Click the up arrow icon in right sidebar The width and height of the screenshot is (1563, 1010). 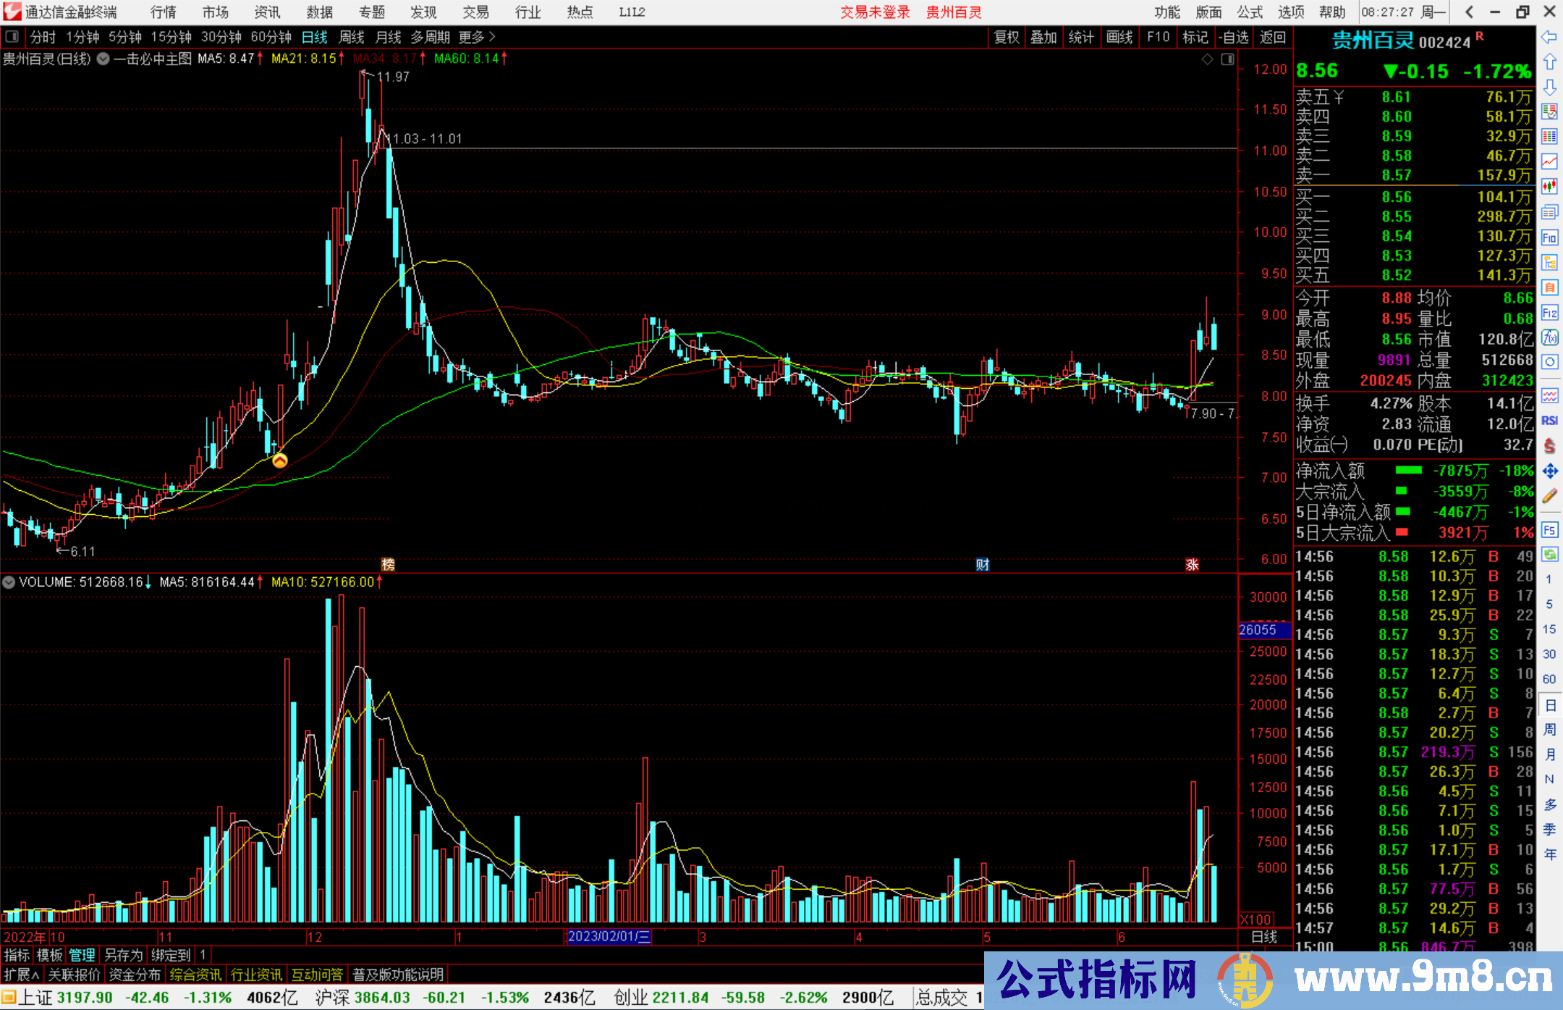[x=1549, y=62]
